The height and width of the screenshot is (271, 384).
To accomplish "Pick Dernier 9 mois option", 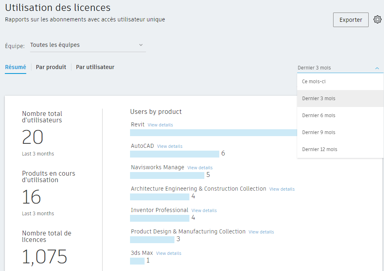I will pos(340,132).
